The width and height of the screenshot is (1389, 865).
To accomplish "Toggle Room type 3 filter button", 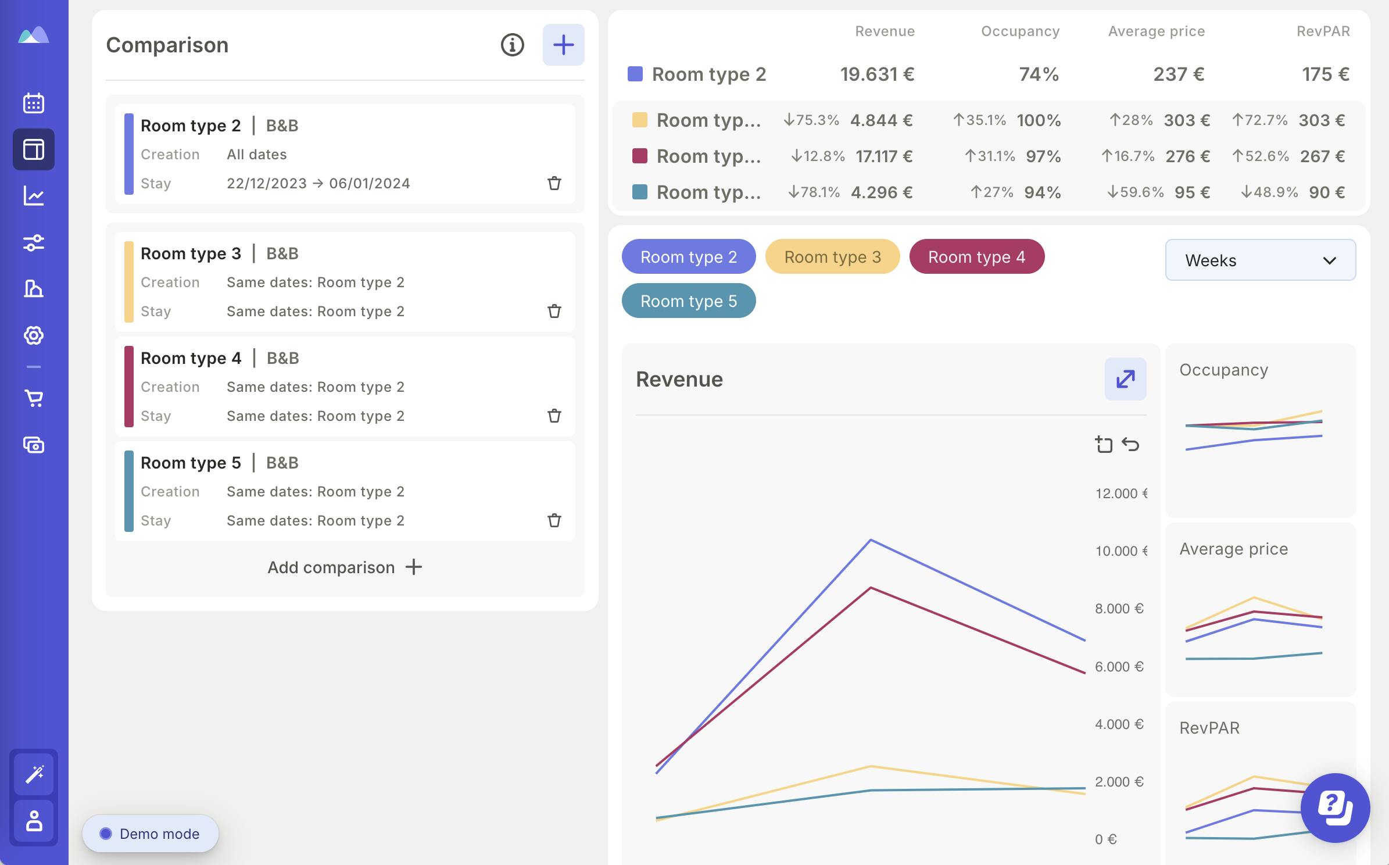I will point(832,257).
